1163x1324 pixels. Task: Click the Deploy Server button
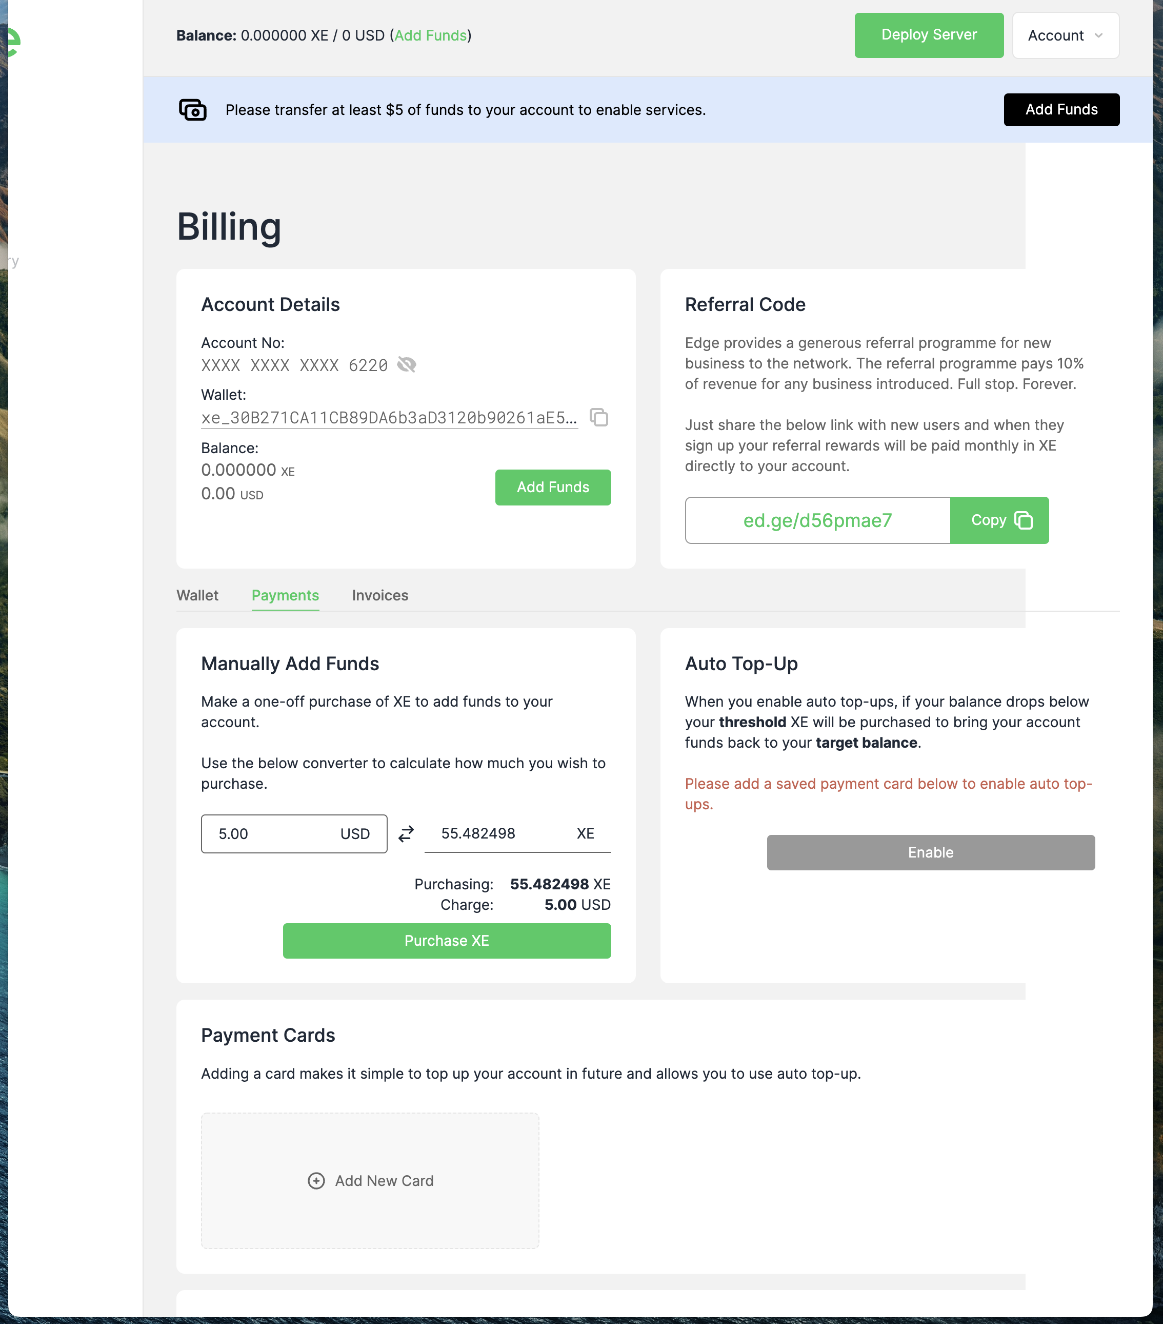(x=929, y=35)
